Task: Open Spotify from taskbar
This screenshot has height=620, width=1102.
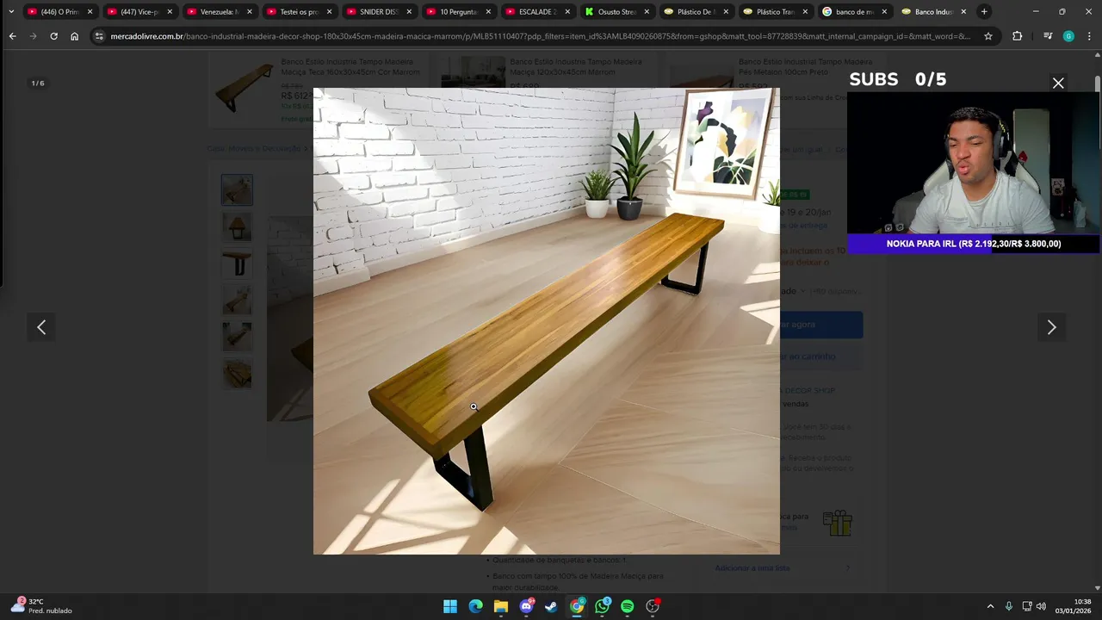Action: [627, 606]
